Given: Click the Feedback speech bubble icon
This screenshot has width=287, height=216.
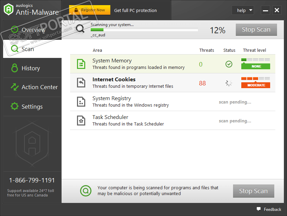Looking at the screenshot, I should [258, 209].
